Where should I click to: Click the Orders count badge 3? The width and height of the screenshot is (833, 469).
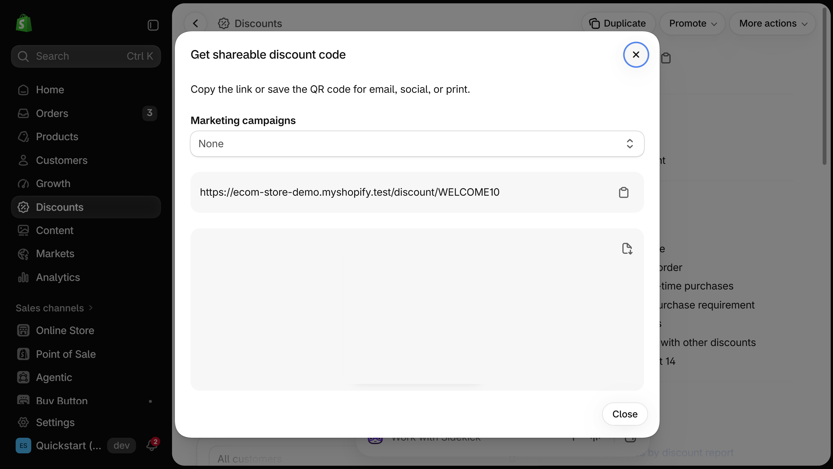point(149,113)
